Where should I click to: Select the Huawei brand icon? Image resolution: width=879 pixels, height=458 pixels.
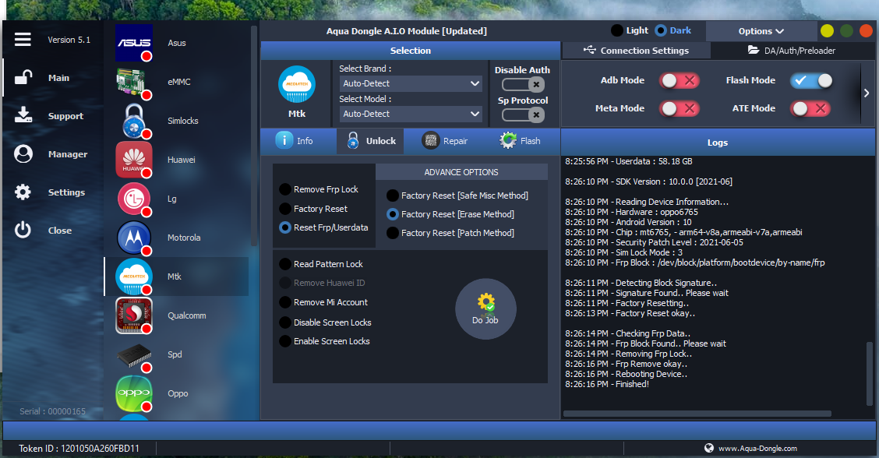134,160
